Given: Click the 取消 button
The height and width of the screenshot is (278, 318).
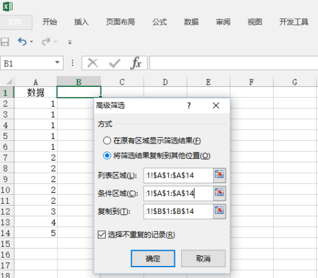Looking at the screenshot, I should (x=204, y=258).
